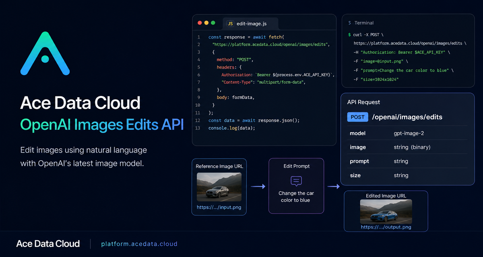The image size is (483, 257).
Task: Click the Terminal prompt icon
Action: 349,23
